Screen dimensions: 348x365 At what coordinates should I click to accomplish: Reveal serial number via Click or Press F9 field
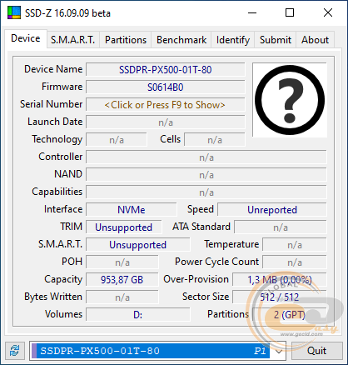[x=166, y=105]
